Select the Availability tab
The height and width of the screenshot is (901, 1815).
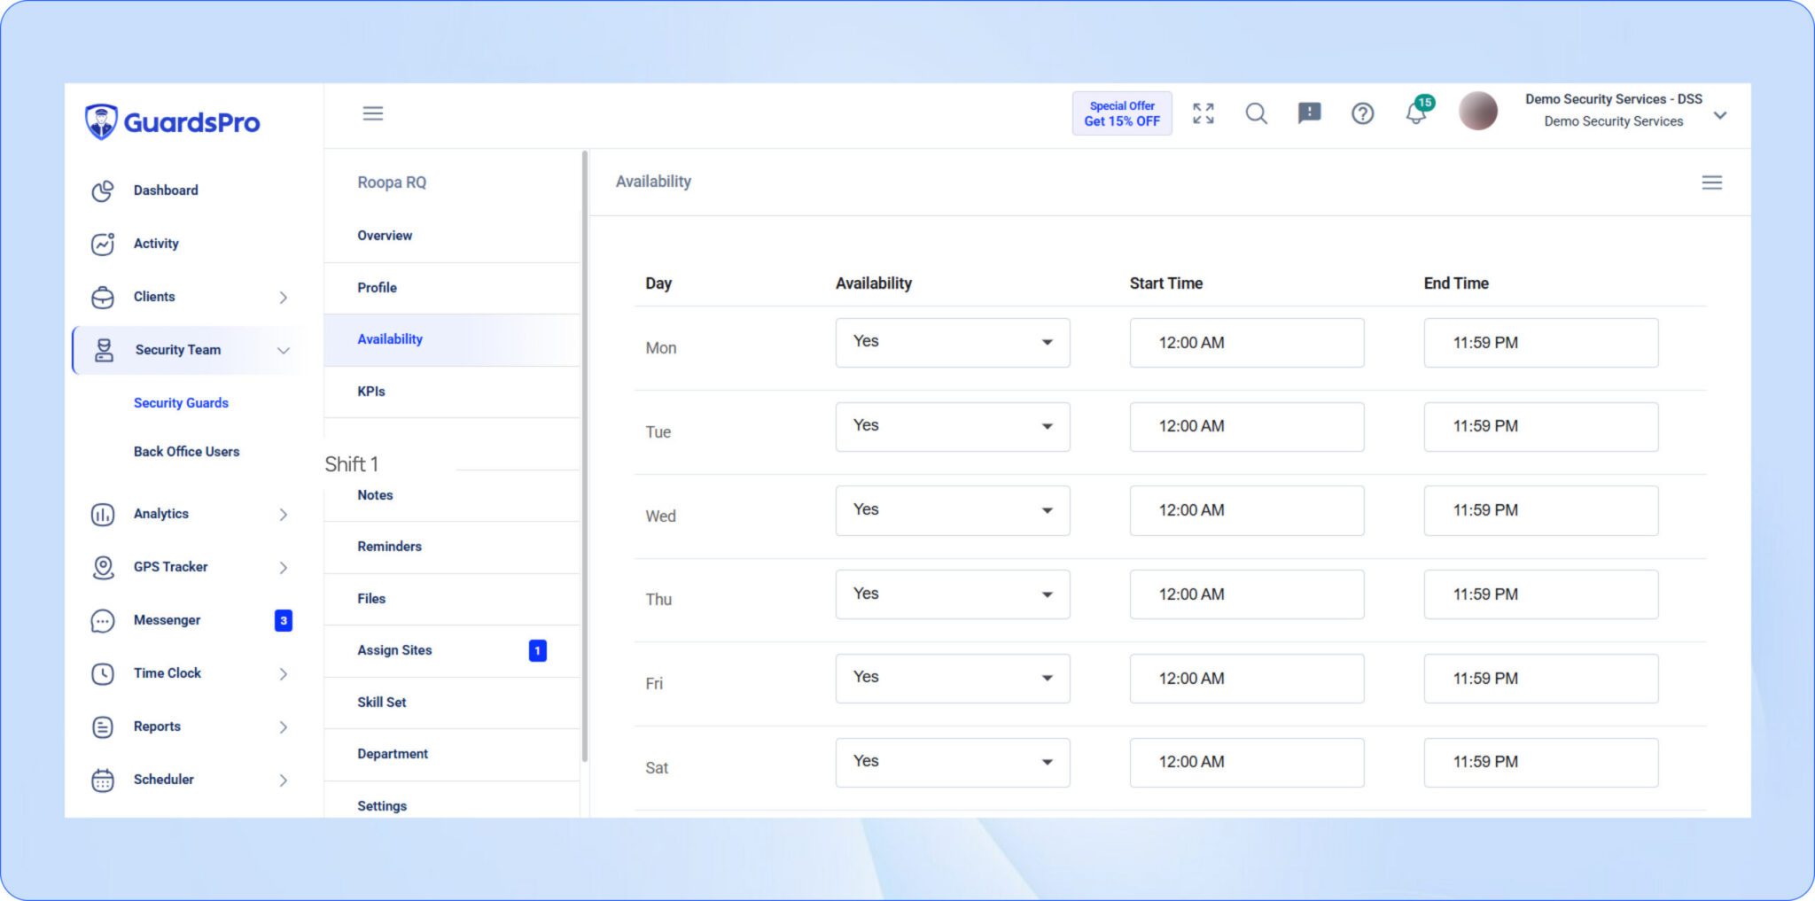tap(452, 339)
